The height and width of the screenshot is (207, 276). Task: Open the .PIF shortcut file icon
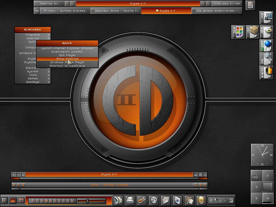(x=266, y=18)
